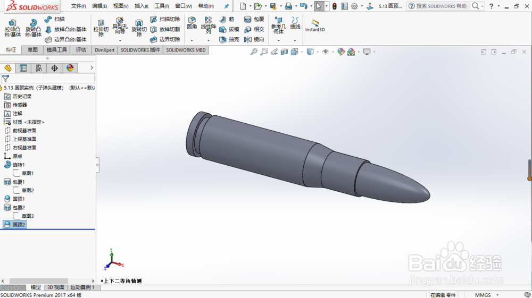532x298 pixels.
Task: Expand the 参考几何体 dropdown arrow
Action: 278,40
